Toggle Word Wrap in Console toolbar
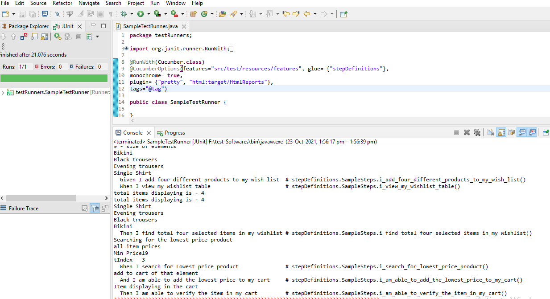The height and width of the screenshot is (299, 550). (512, 132)
